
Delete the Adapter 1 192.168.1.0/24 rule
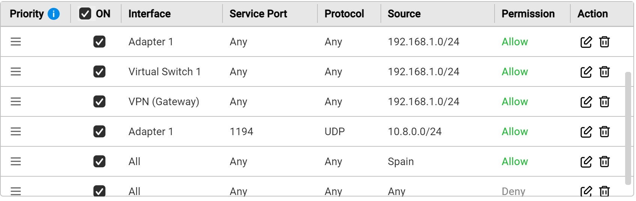point(604,42)
